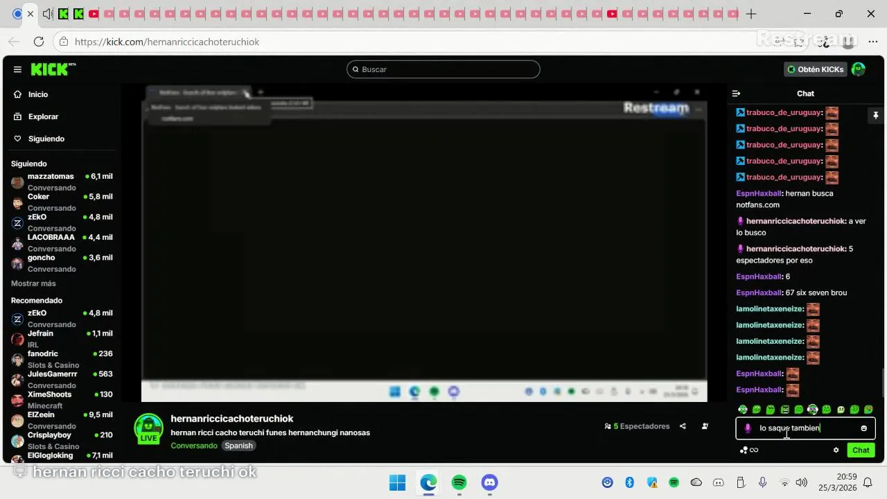Open the Kick hamburger sidebar menu
The height and width of the screenshot is (499, 887).
coord(17,69)
